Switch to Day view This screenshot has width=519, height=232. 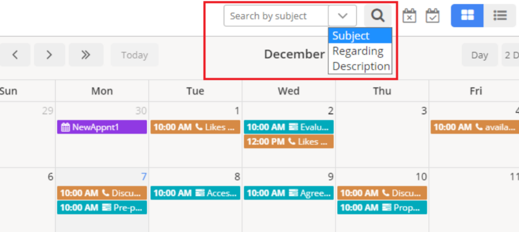coord(480,55)
